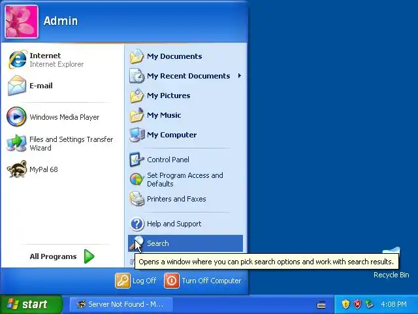Launch MyPal 68 raccoon icon

tap(17, 169)
